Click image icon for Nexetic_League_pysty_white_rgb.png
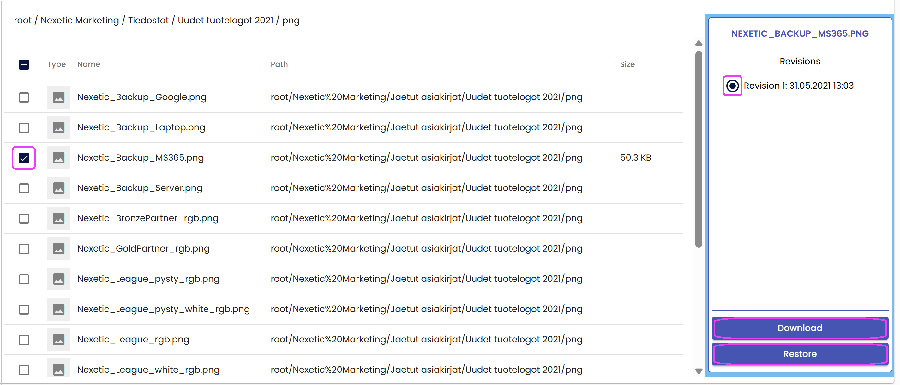 pos(58,309)
